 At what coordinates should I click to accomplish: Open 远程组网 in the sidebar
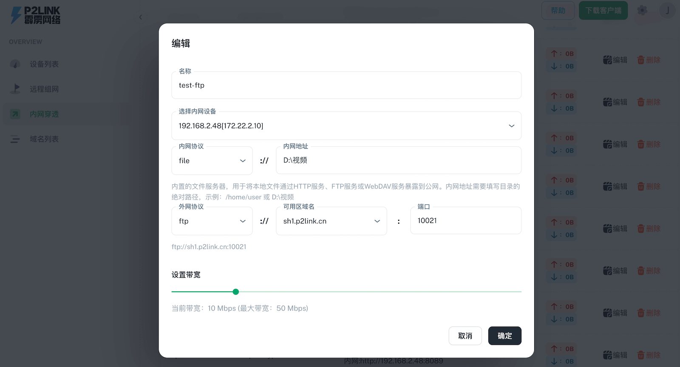(x=66, y=89)
